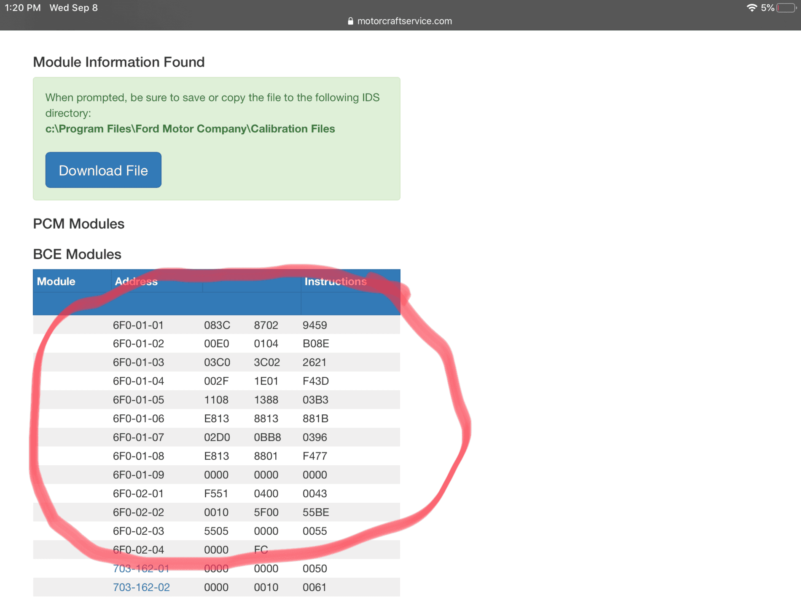Select address cell 6F0-02-02
This screenshot has height=600, width=801.
click(x=138, y=512)
